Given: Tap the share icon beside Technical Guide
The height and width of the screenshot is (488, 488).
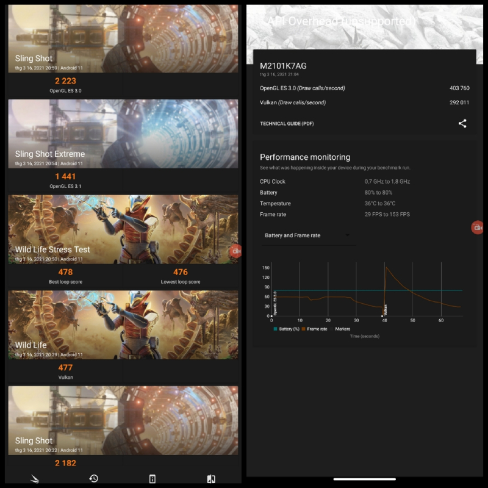Looking at the screenshot, I should pos(462,124).
